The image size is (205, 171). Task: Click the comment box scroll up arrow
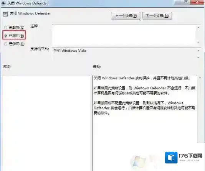(x=198, y=28)
